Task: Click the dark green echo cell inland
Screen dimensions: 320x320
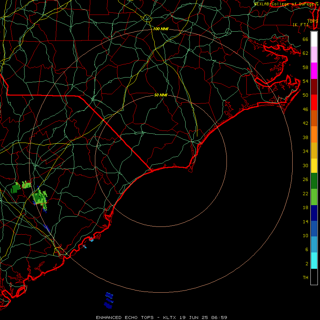Action: point(16,188)
